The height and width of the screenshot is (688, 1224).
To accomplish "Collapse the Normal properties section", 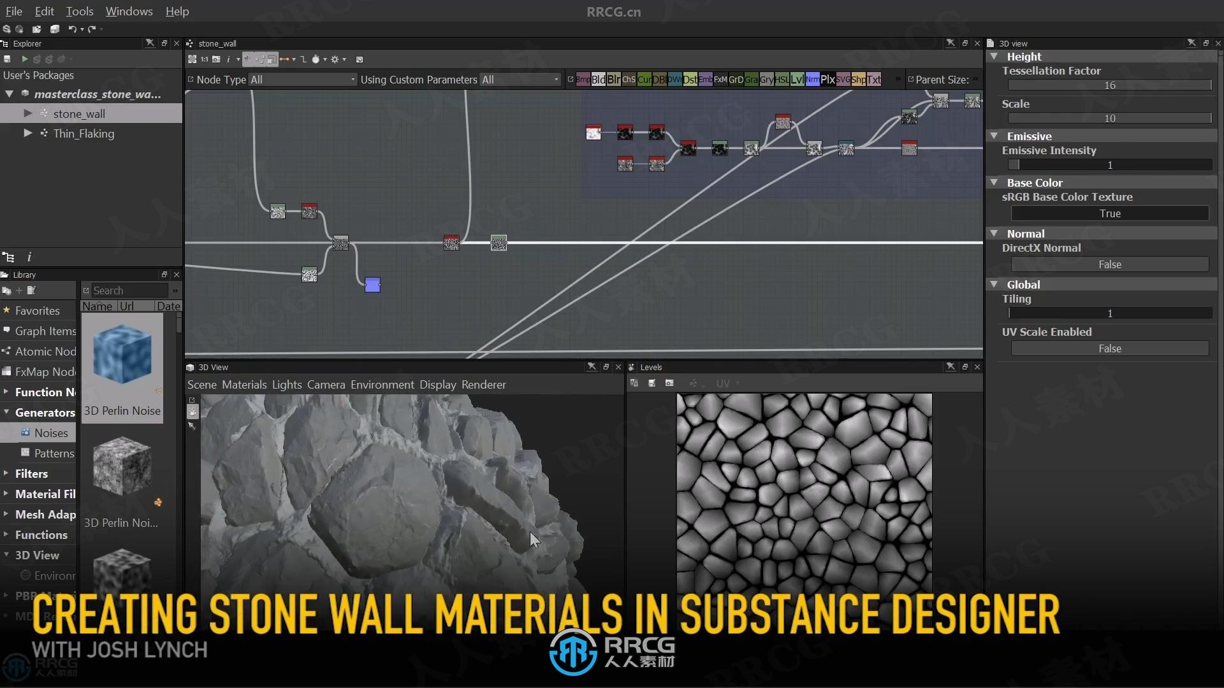I will click(x=994, y=234).
